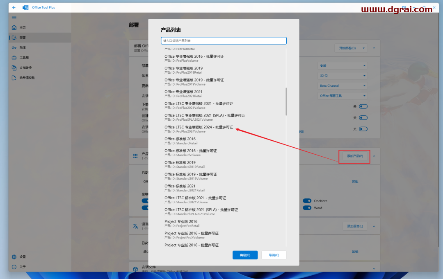Open the 哈希值校验 hash check page
Viewport: 443px width, 279px height.
pos(40,77)
